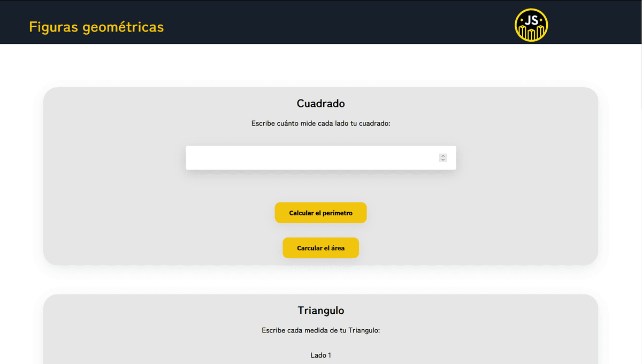Click the text 'Escribe cada medida de tu Triangulo'
The width and height of the screenshot is (642, 364).
[x=320, y=330]
